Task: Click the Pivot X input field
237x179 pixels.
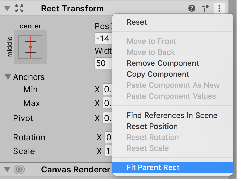Action: pos(108,118)
